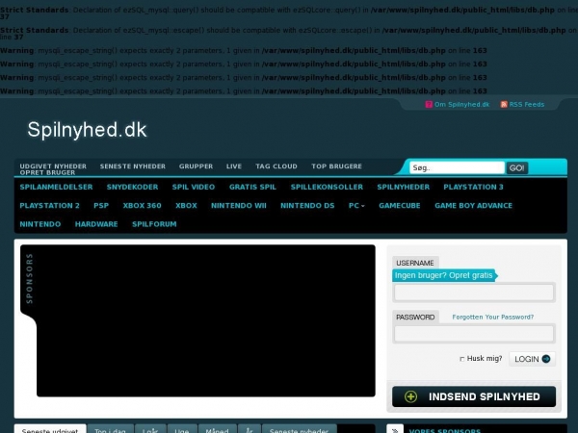Click the Password input field
The image size is (578, 433).
(x=474, y=334)
